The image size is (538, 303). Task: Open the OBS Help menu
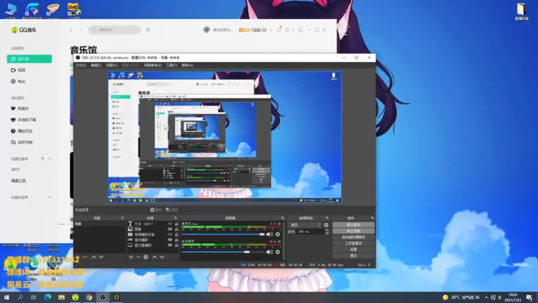pyautogui.click(x=187, y=65)
